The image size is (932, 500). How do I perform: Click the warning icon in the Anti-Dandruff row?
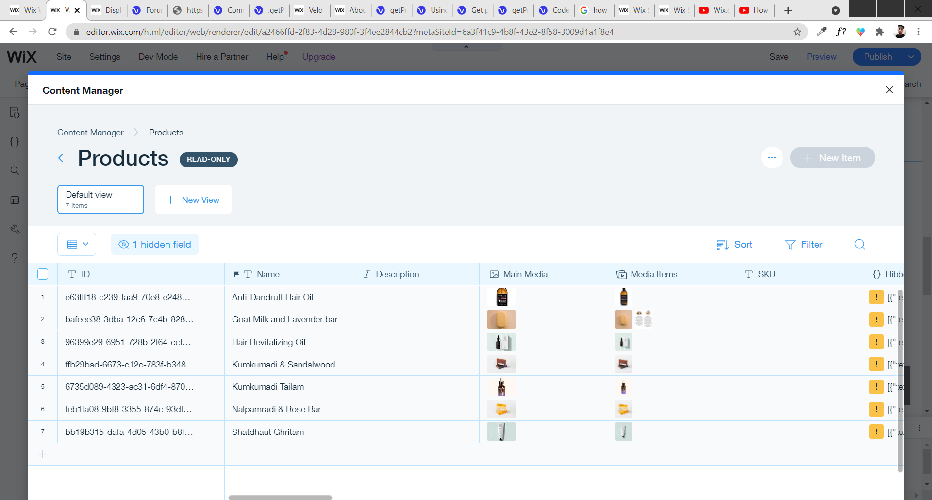[x=876, y=297]
